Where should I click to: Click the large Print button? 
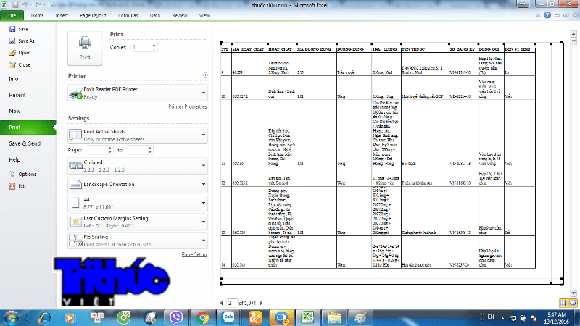coord(85,49)
